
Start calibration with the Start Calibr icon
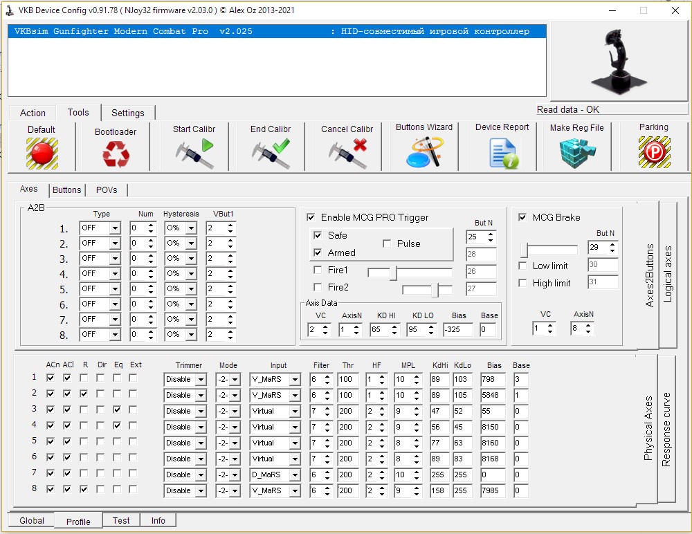pyautogui.click(x=194, y=153)
